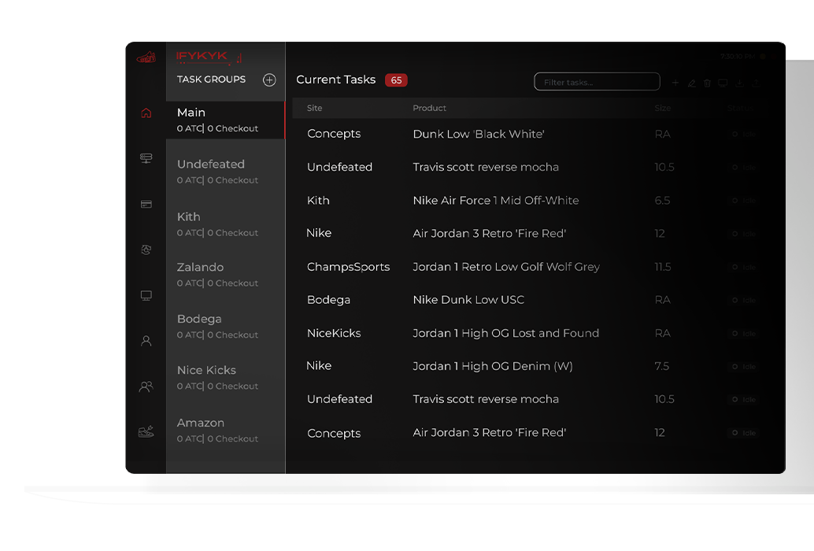Click the trash delete icon in toolbar
814x551 pixels.
pos(707,83)
